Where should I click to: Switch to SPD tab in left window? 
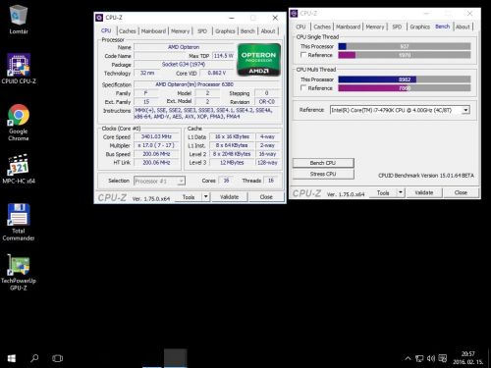pyautogui.click(x=202, y=31)
